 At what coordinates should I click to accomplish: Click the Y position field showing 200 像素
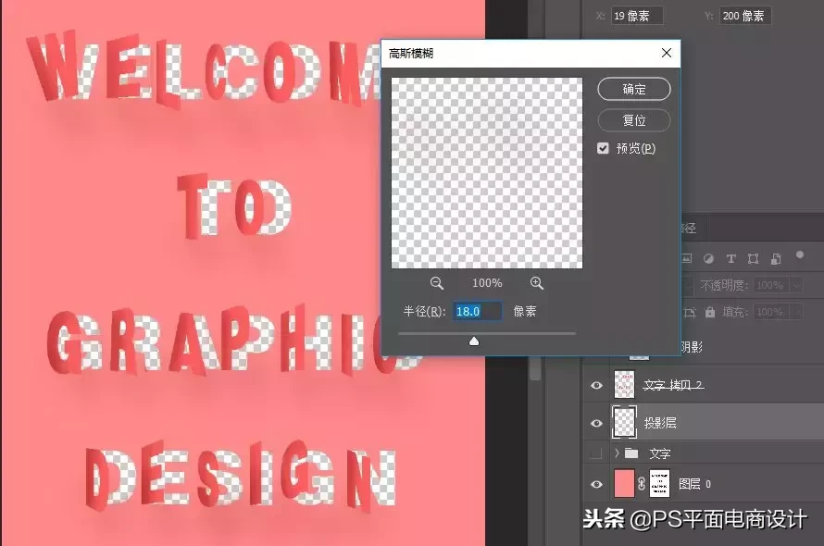(745, 16)
